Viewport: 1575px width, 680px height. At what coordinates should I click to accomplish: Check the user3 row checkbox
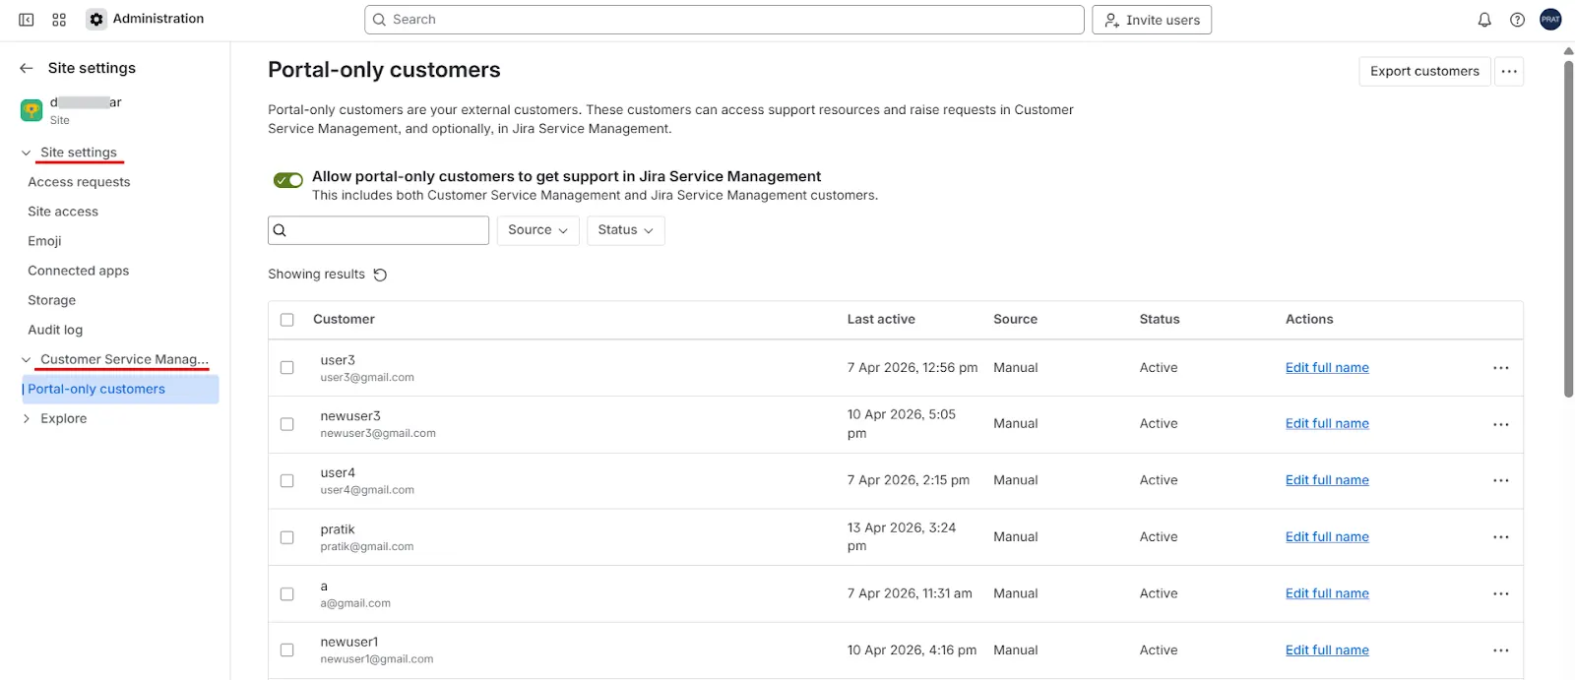[287, 368]
